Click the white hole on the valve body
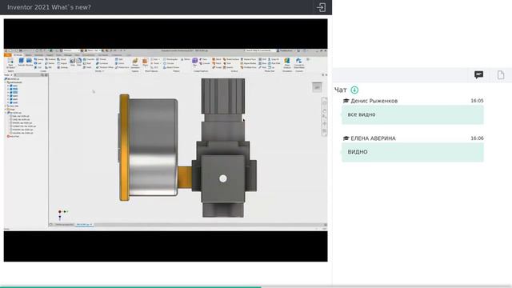512x288 pixels. (223, 178)
